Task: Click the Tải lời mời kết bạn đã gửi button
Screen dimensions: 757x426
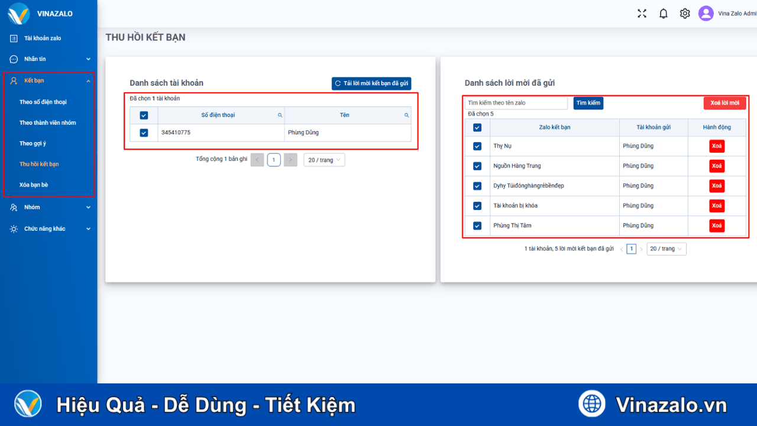Action: 371,83
